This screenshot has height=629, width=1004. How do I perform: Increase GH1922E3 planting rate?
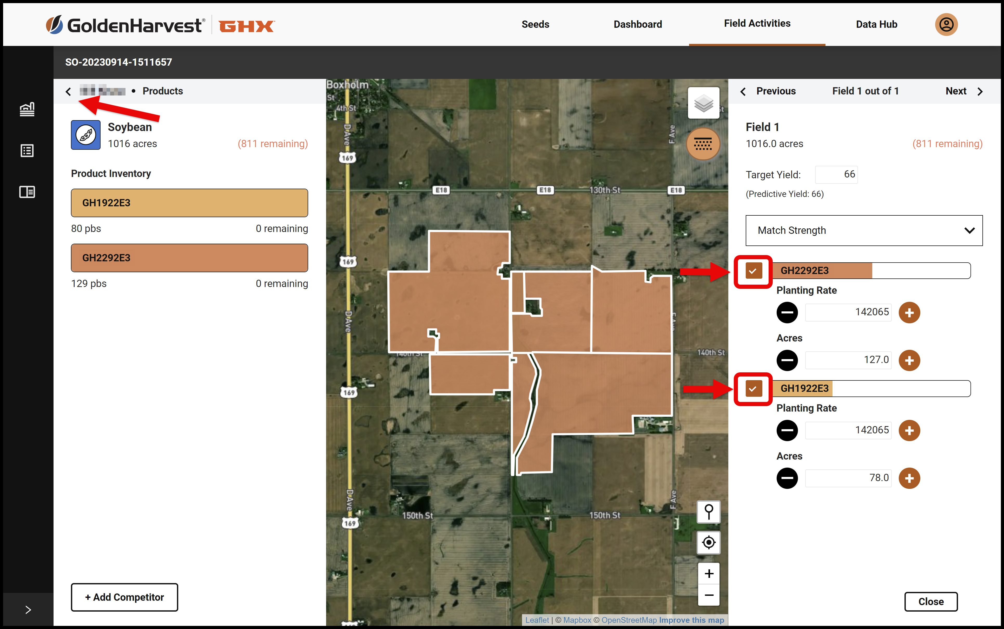909,430
